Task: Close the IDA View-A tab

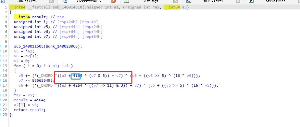Action: [x=51, y=1]
